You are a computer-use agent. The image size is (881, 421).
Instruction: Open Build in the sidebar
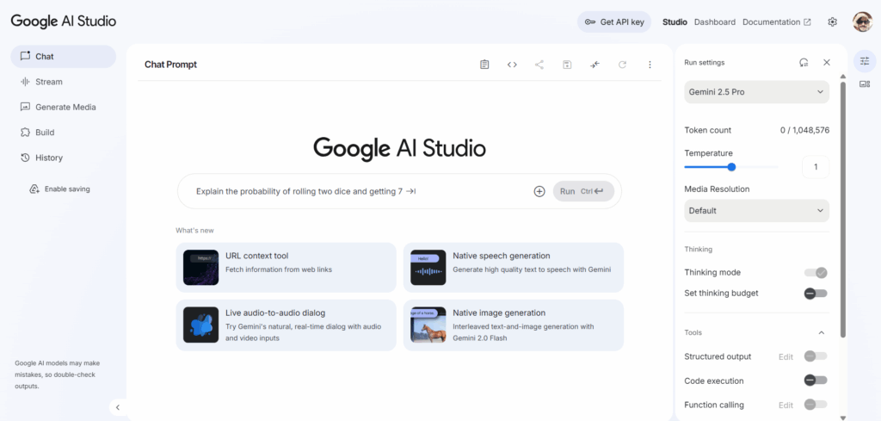(x=64, y=132)
